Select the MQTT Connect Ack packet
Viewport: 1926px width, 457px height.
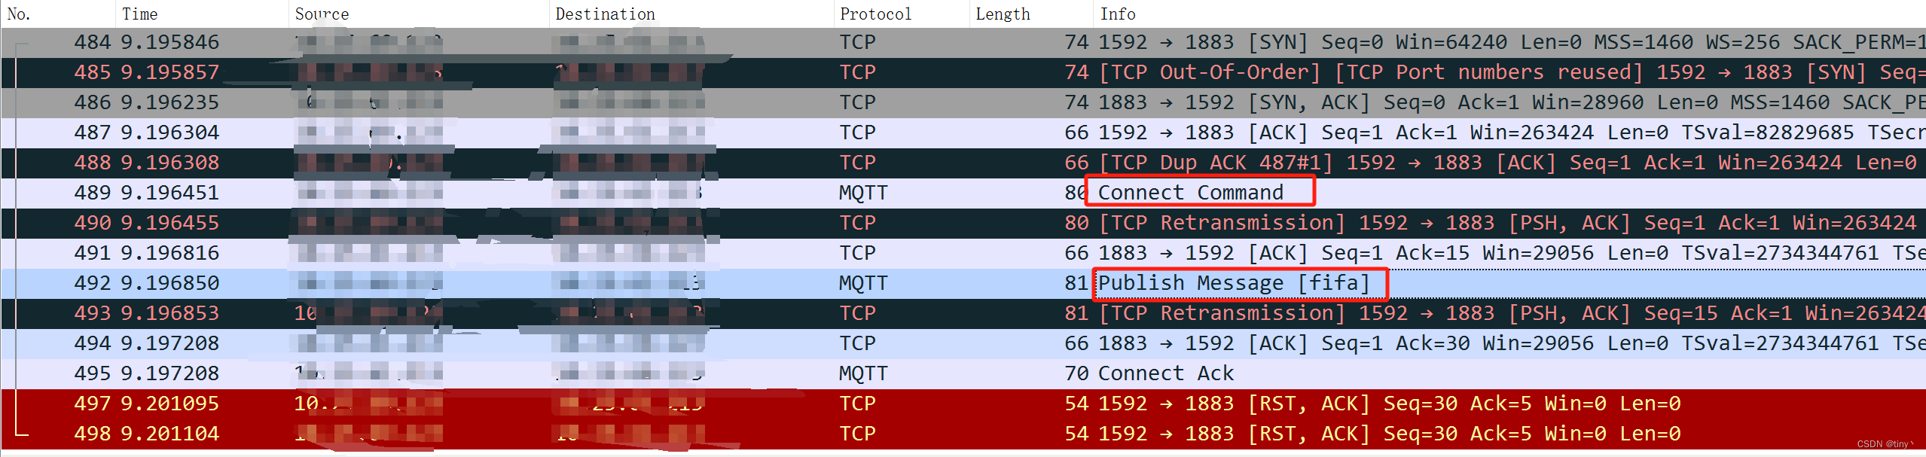click(x=1165, y=373)
